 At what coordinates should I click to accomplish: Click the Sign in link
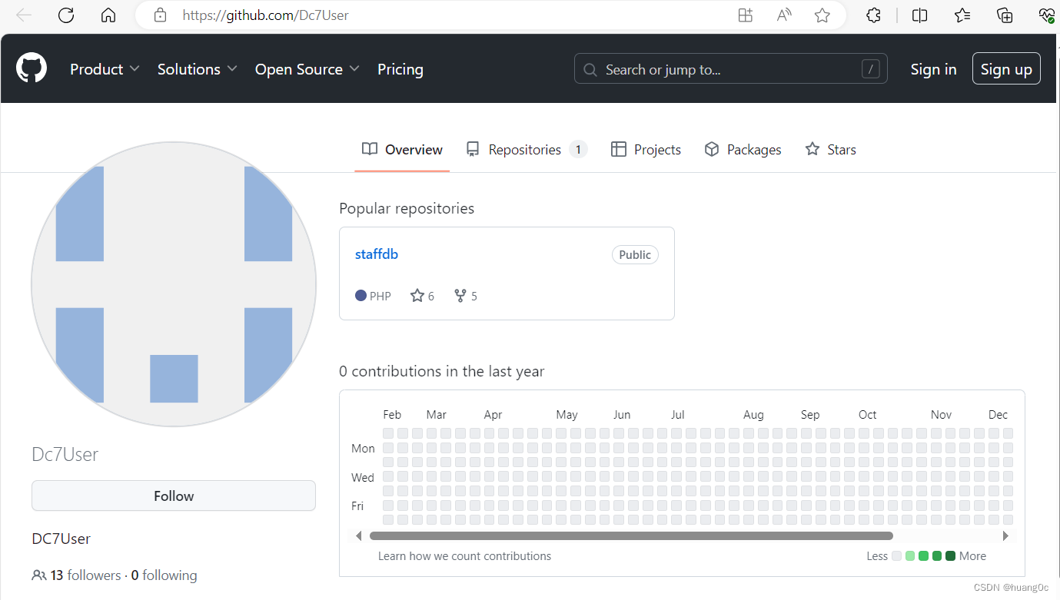pyautogui.click(x=933, y=69)
